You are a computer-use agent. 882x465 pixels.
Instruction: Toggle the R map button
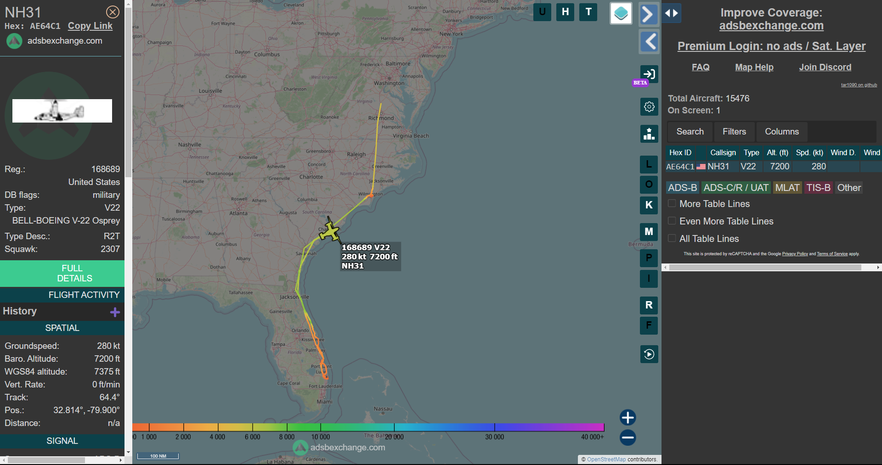[649, 305]
